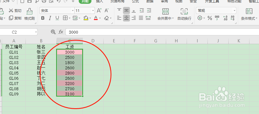Select cell containing 3200
Image resolution: width=259 pixels, height=114 pixels.
coord(69,84)
